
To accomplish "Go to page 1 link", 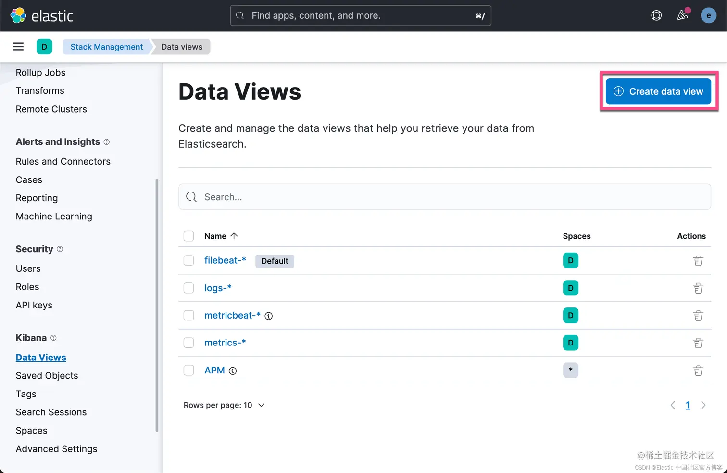I will tap(688, 405).
